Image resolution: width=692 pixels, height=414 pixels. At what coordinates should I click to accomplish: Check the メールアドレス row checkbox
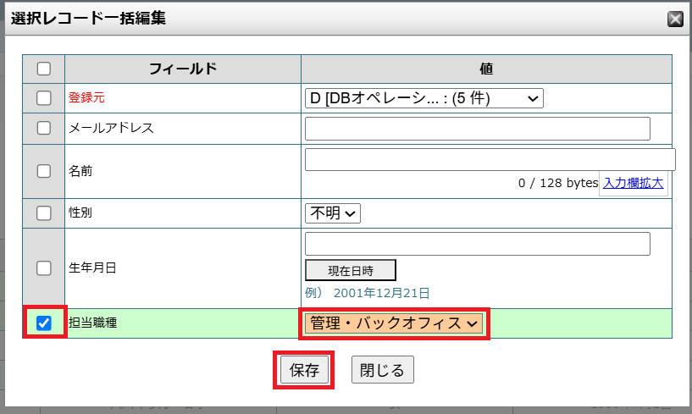tap(44, 128)
